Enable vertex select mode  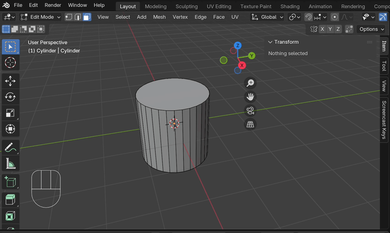pyautogui.click(x=69, y=17)
